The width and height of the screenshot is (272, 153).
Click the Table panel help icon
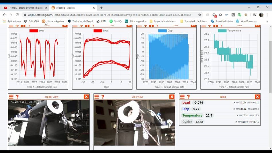pyautogui.click(x=188, y=97)
